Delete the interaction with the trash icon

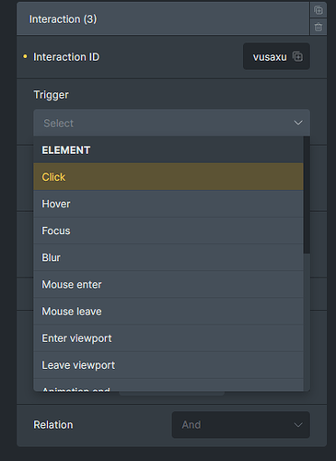(319, 27)
